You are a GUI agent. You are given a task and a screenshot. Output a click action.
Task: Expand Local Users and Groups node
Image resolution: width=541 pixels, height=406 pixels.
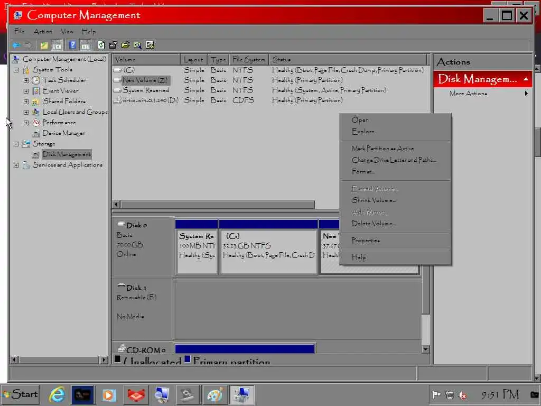tap(26, 112)
